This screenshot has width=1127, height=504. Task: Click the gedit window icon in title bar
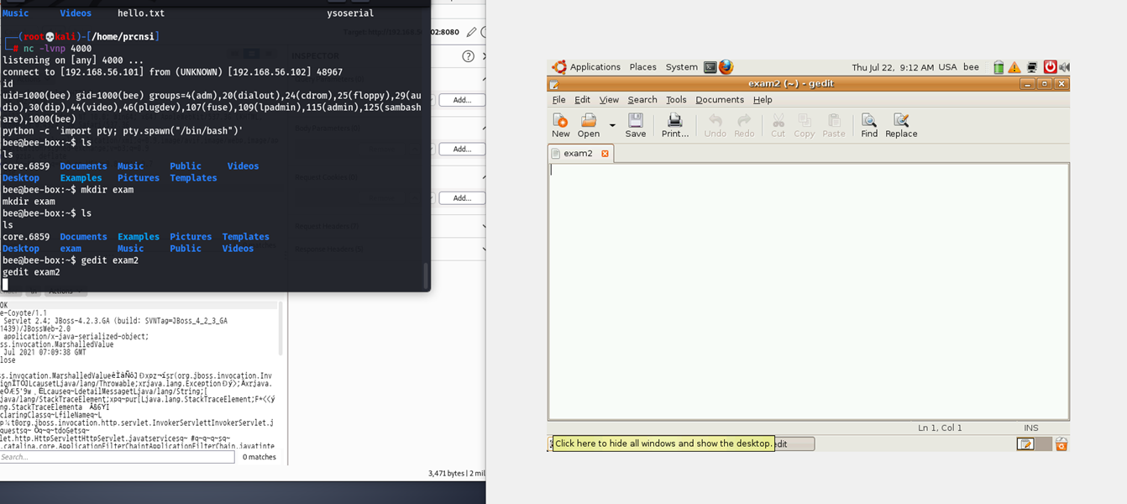pyautogui.click(x=554, y=84)
